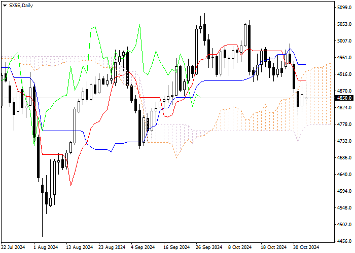Click the 23 Aug 2024 date label
355x253 pixels.
(112, 247)
